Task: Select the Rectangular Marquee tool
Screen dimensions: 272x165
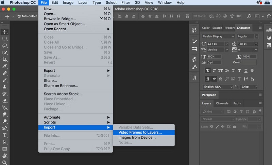Action: pos(5,39)
